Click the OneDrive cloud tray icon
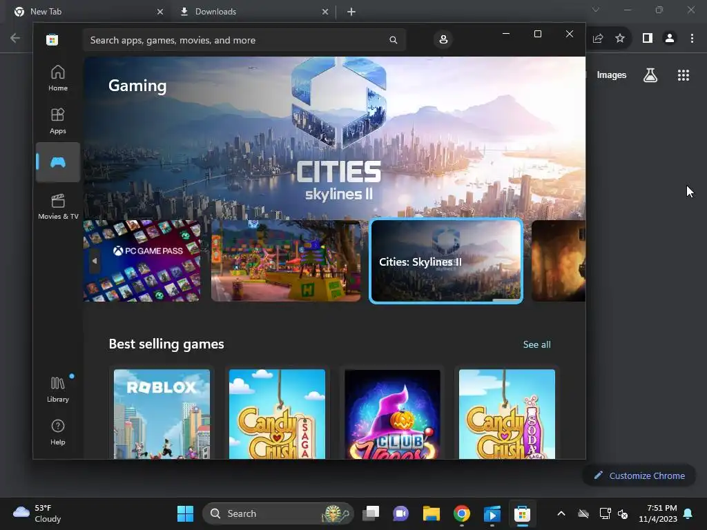 [583, 513]
